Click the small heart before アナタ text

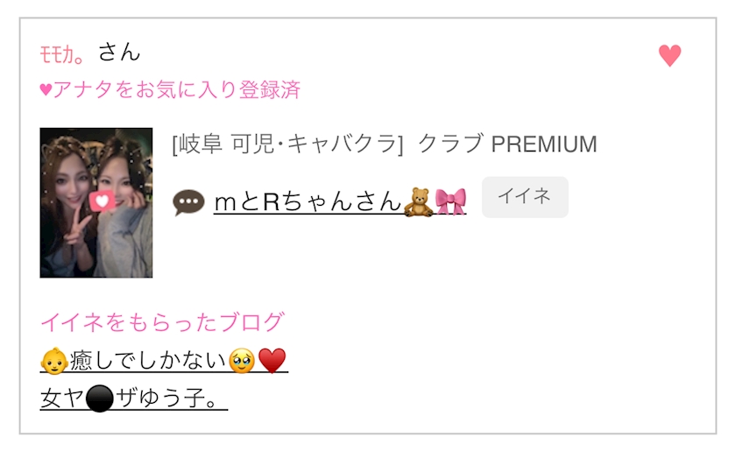click(46, 89)
